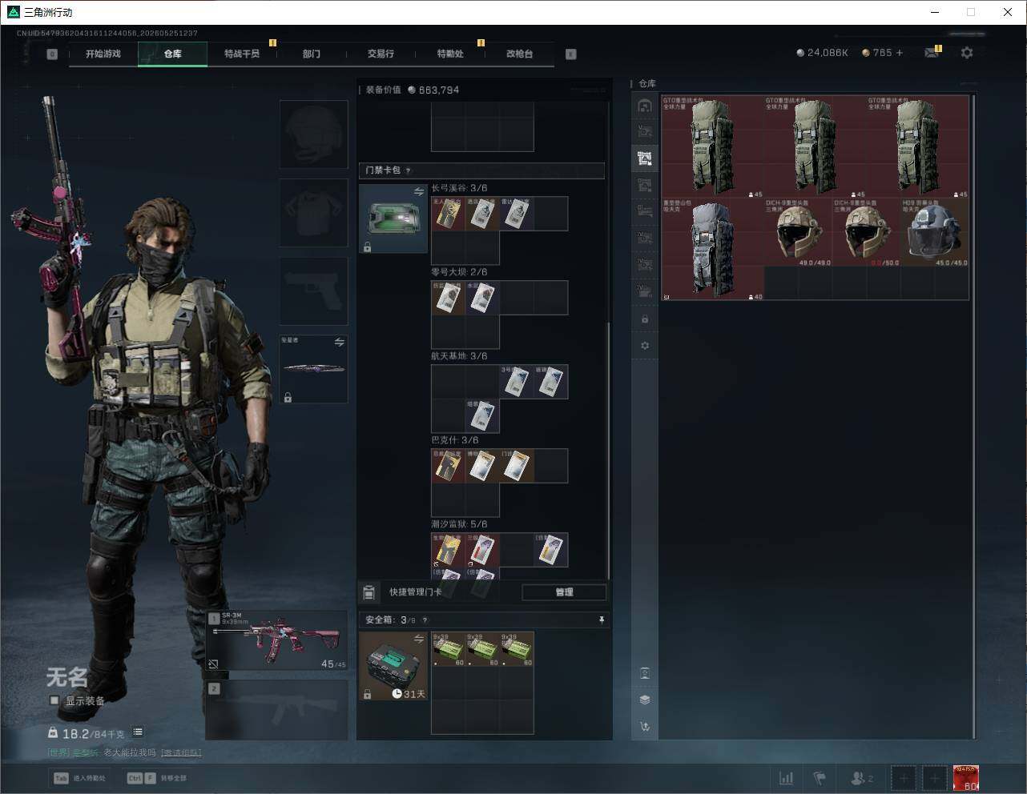Screen dimensions: 1027x794
Task: Select the safe box showing 31天
Action: tap(393, 666)
